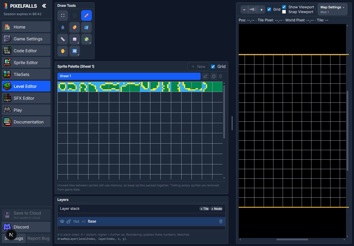Image resolution: width=354 pixels, height=246 pixels.
Task: Select the orange eraser sponge tool
Action: point(75,27)
